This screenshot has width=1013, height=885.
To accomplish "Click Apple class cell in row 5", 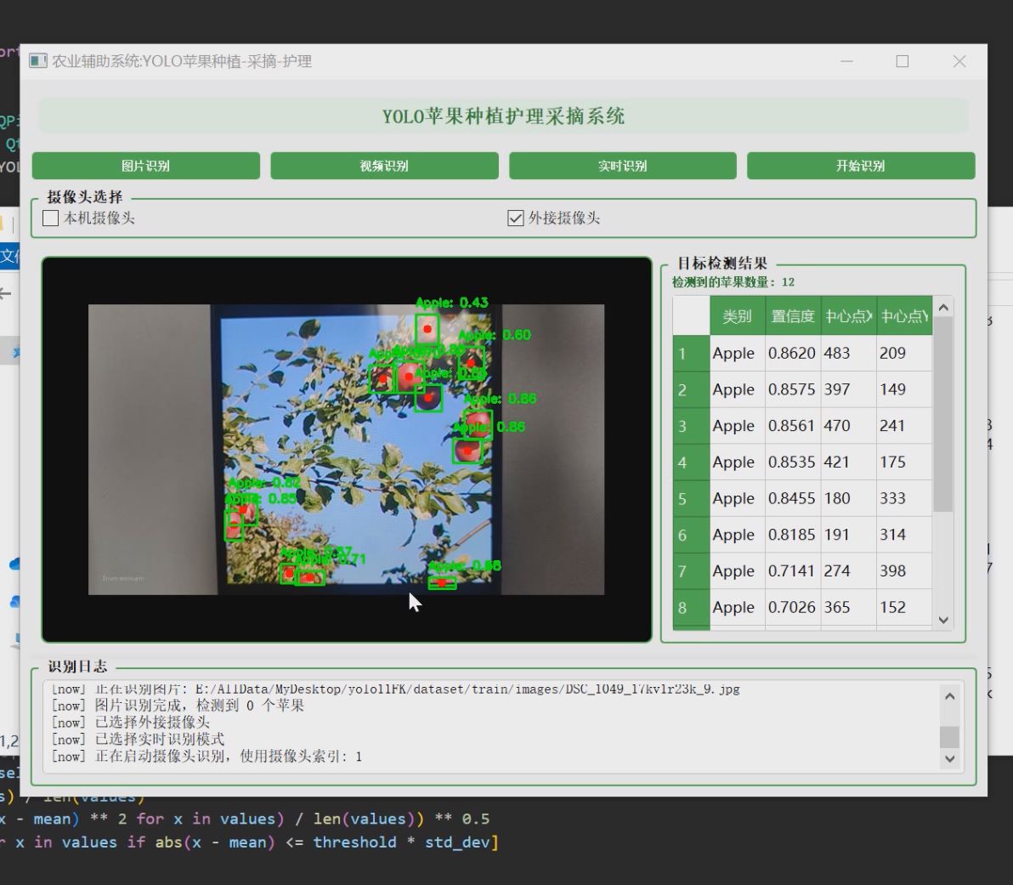I will tap(738, 498).
